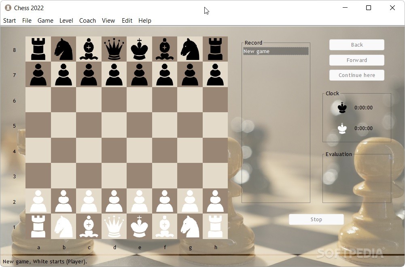The image size is (405, 267).
Task: Click the Back button
Action: tap(357, 45)
